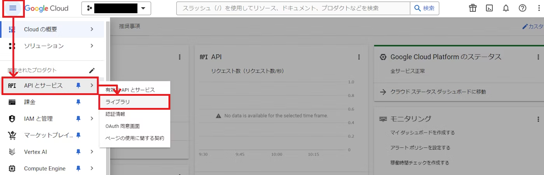Choose ライブラリ in submenu
544x175 pixels.
pyautogui.click(x=134, y=102)
